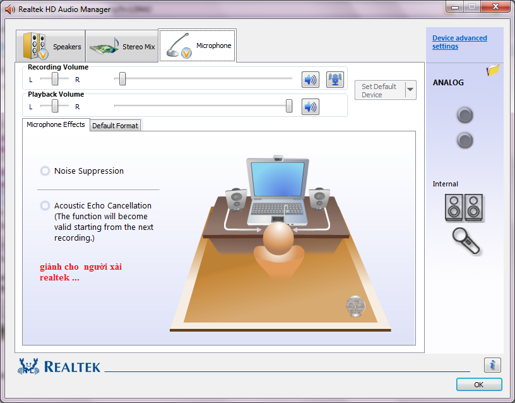Click the recording volume slider handle
Viewport: 515px width, 403px height.
122,78
